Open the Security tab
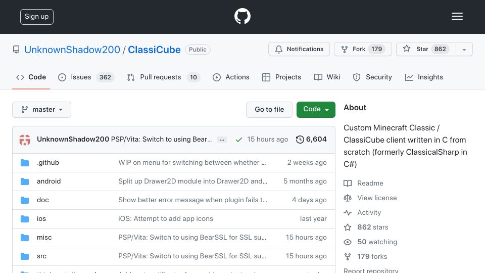This screenshot has width=485, height=273. [x=372, y=77]
